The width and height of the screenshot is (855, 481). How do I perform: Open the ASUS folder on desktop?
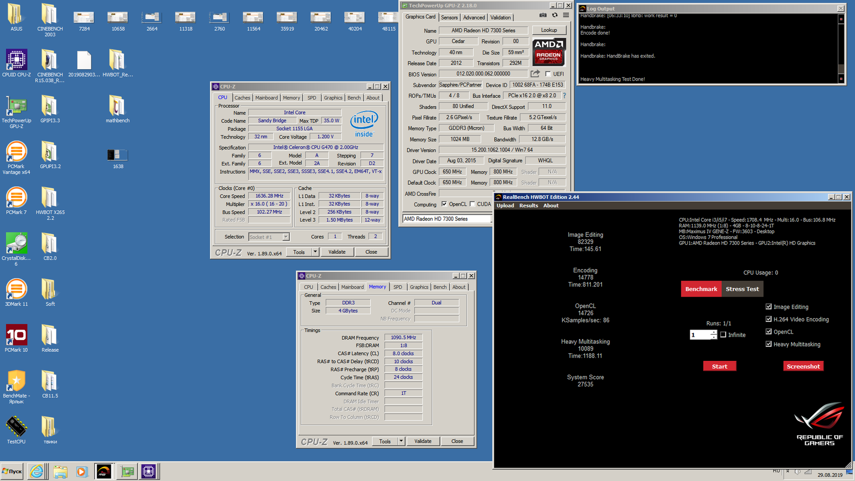[x=16, y=17]
